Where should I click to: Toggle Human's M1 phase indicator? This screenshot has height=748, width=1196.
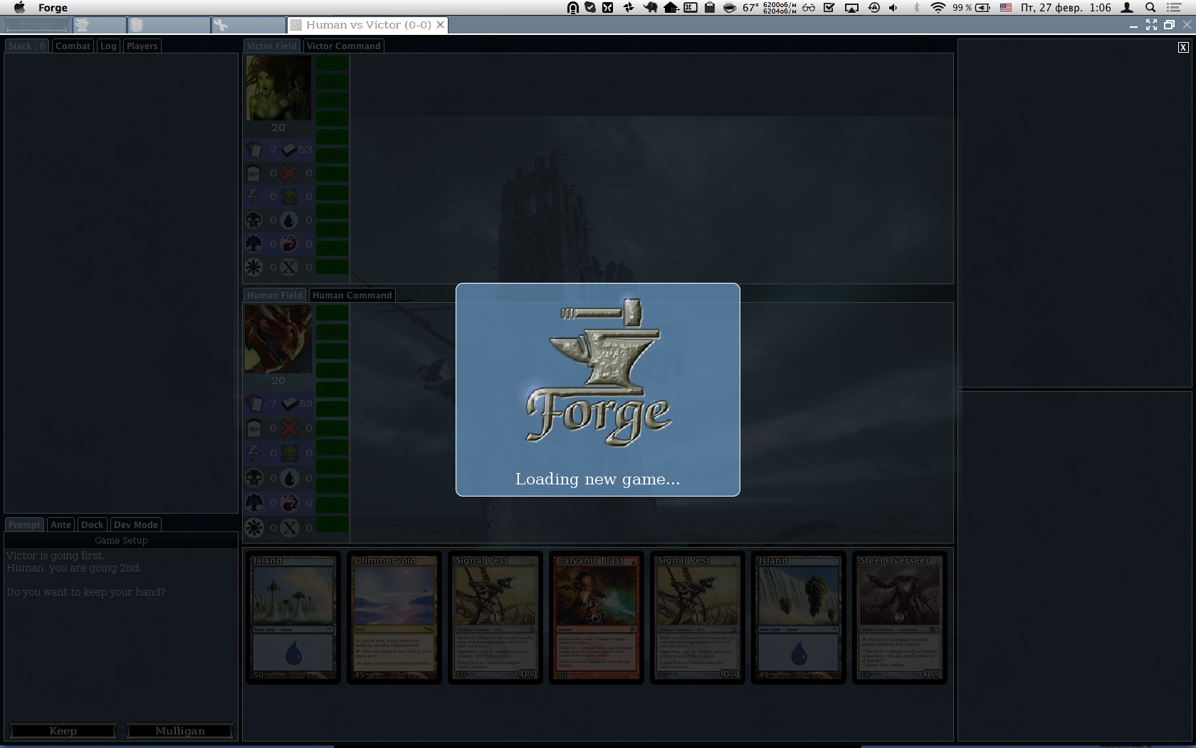(332, 351)
